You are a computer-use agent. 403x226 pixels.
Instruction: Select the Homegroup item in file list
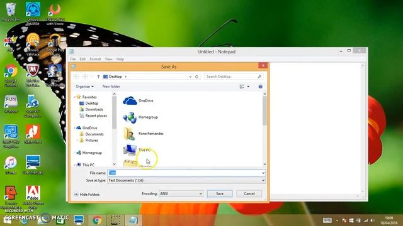[x=140, y=117]
